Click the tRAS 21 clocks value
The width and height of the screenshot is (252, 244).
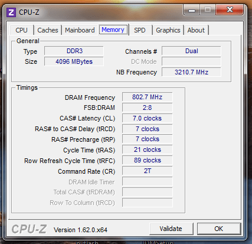point(148,149)
